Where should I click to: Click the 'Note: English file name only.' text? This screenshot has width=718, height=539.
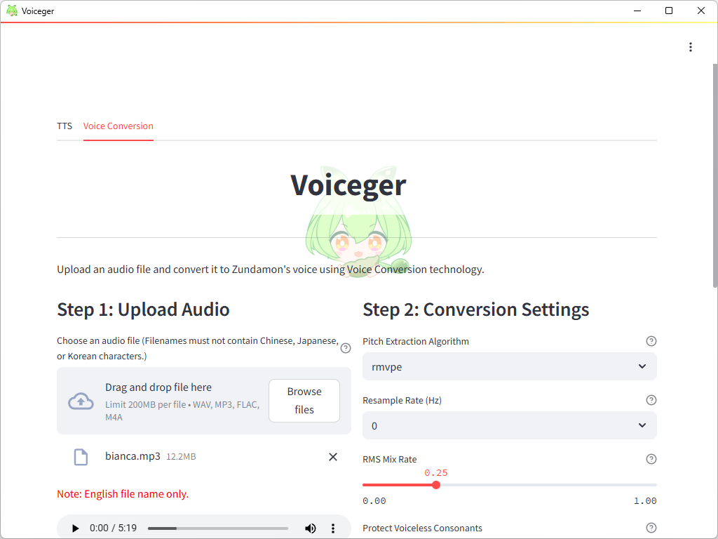click(x=123, y=494)
